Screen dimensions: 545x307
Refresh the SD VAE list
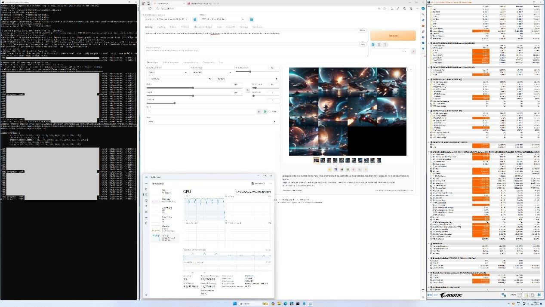coord(252,19)
